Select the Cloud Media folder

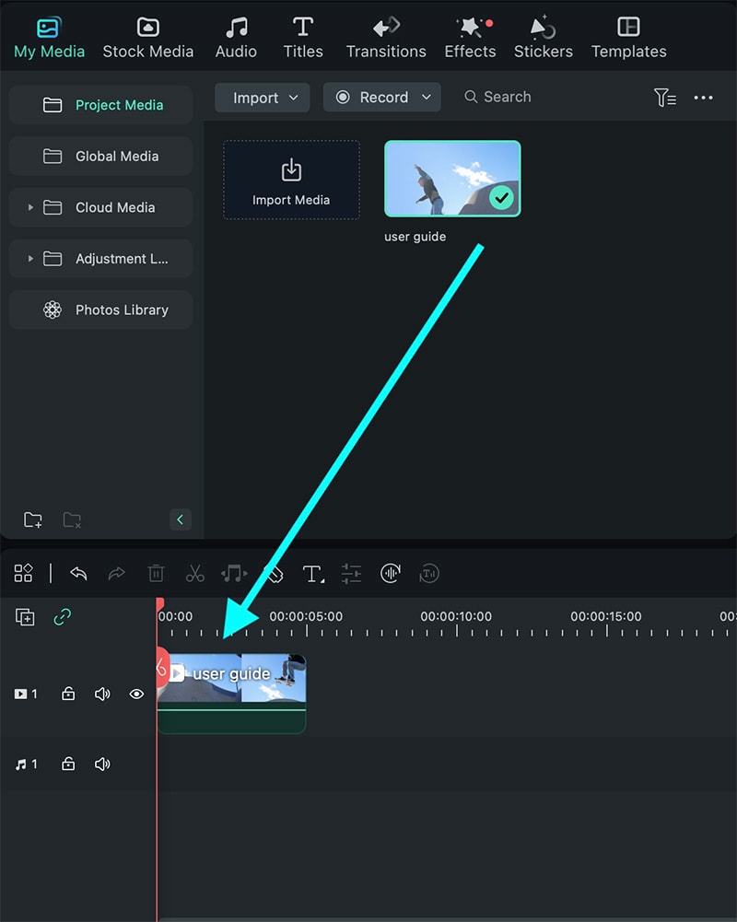tap(100, 207)
